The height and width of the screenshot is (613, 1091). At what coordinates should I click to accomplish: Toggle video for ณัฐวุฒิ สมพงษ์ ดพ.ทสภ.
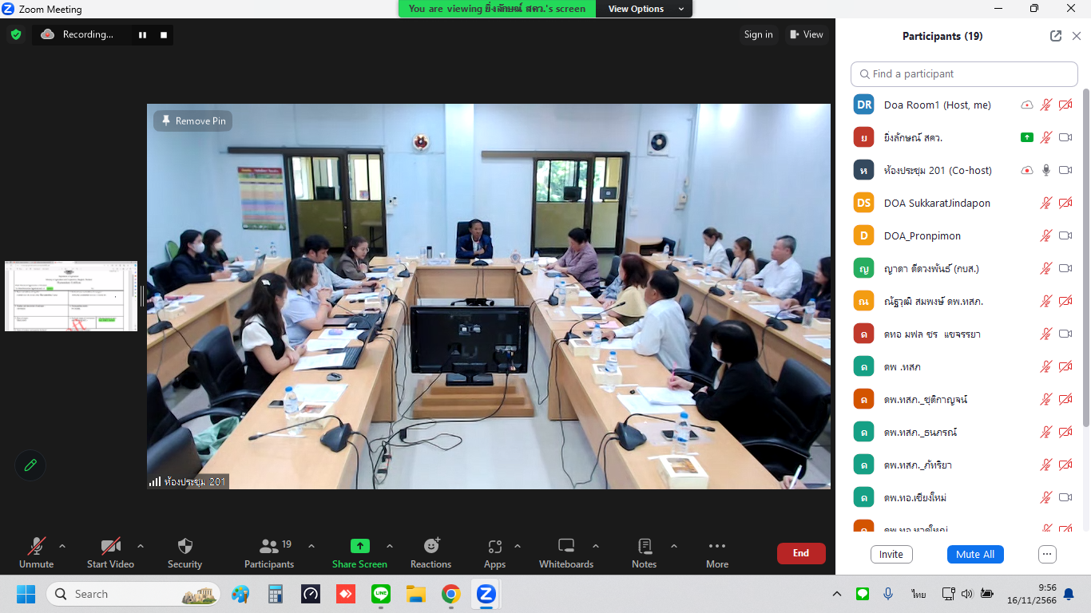click(1065, 301)
